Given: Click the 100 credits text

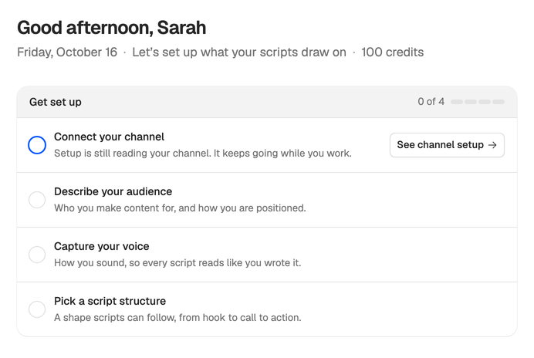Looking at the screenshot, I should click(392, 52).
